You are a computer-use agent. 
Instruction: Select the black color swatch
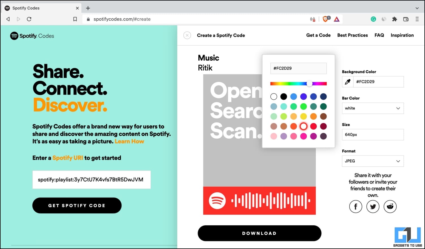(284, 97)
